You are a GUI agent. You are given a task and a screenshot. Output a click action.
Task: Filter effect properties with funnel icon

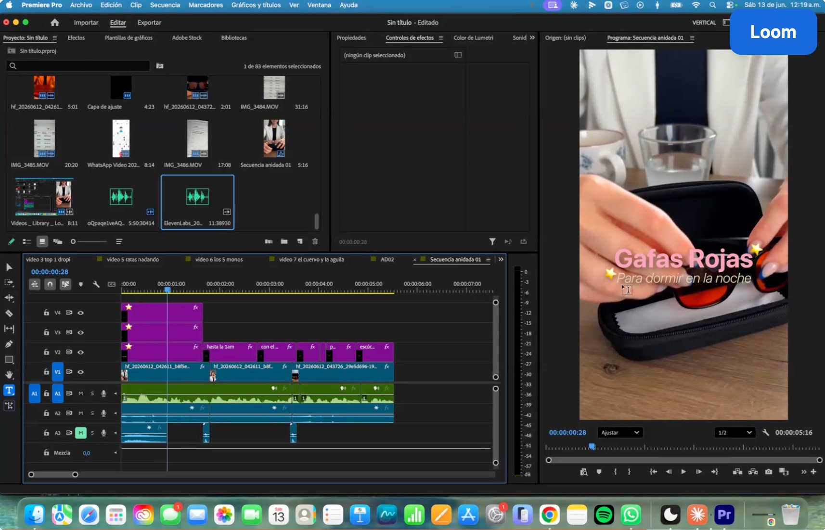click(492, 241)
